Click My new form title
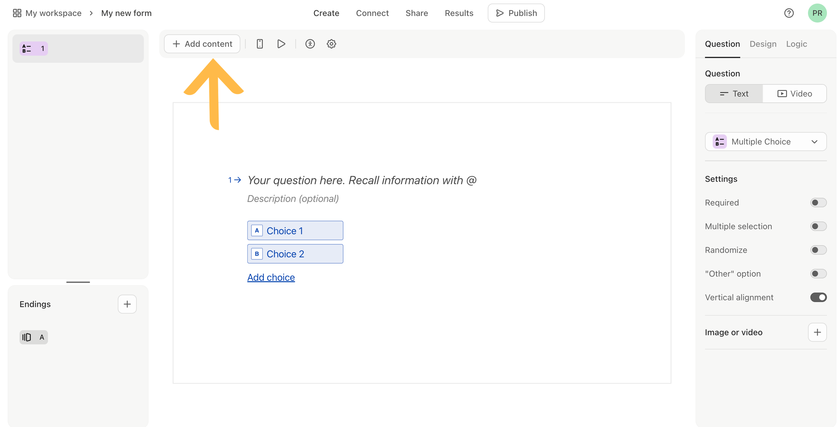The width and height of the screenshot is (837, 427). (x=126, y=13)
